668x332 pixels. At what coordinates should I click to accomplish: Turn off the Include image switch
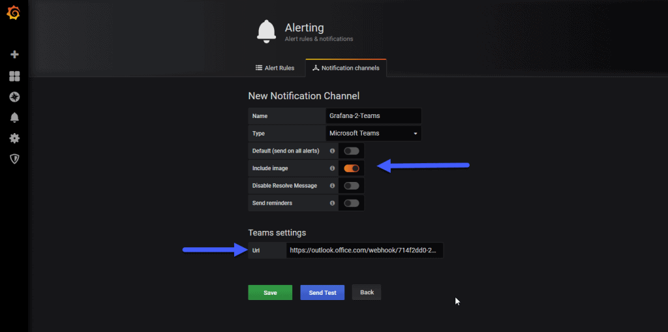pyautogui.click(x=352, y=168)
